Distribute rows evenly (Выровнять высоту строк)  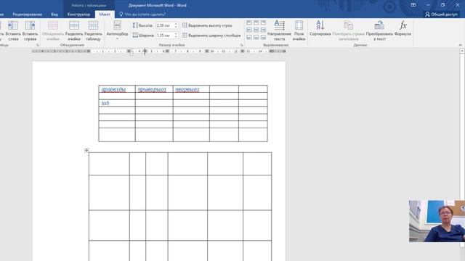[x=207, y=25]
